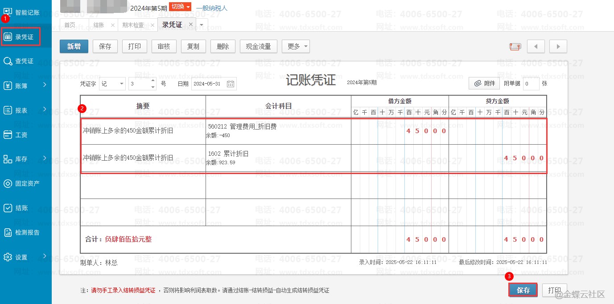Screen dimensions: 614x304
Task: Click the 附件 attachment button
Action: tap(484, 83)
